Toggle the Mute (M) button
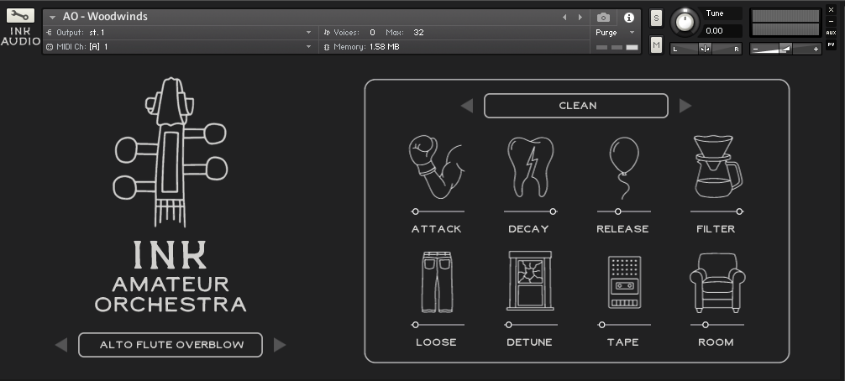The width and height of the screenshot is (845, 381). [656, 44]
